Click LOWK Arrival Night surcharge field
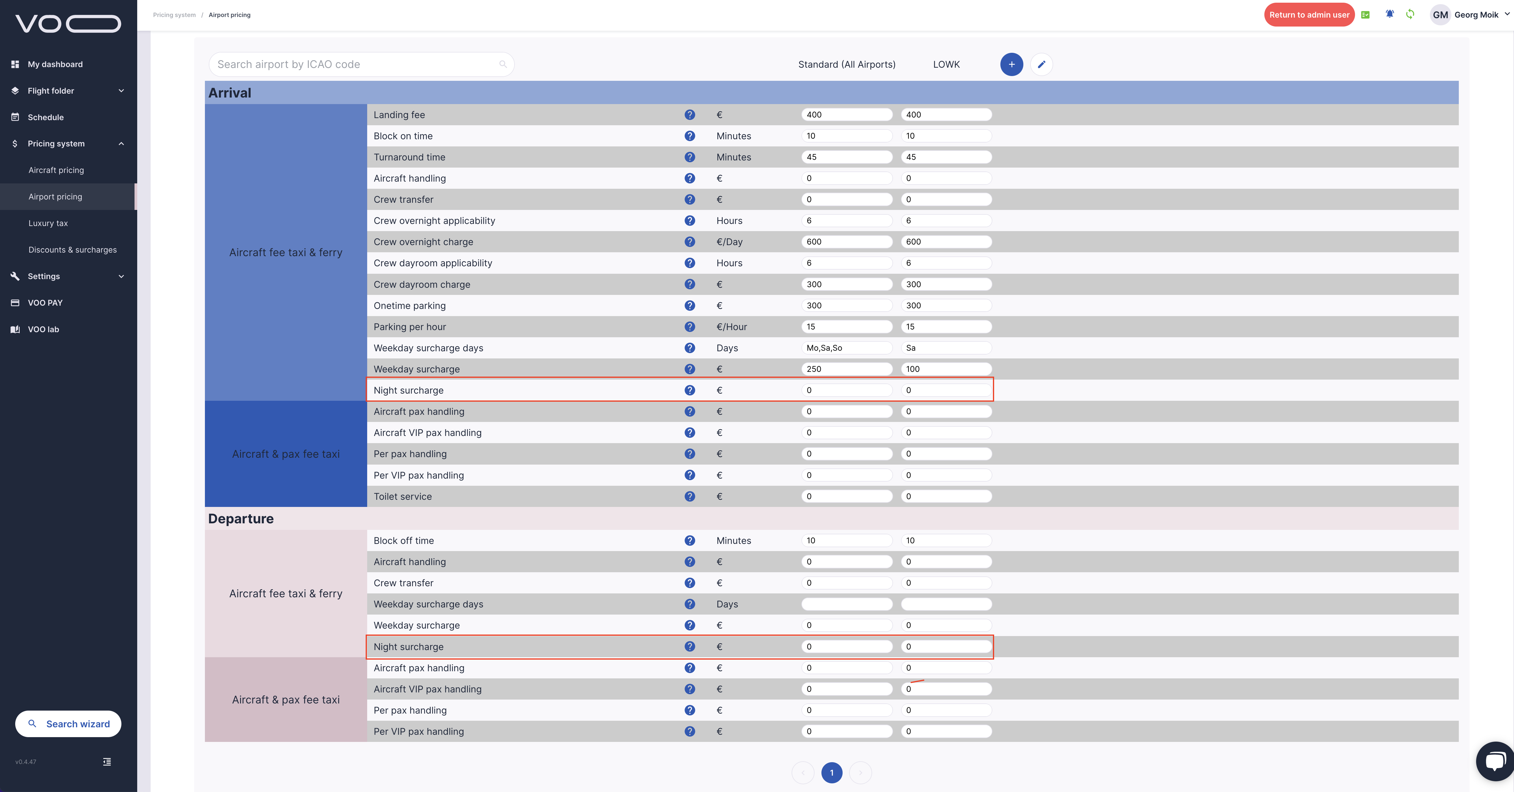The image size is (1514, 792). 946,390
